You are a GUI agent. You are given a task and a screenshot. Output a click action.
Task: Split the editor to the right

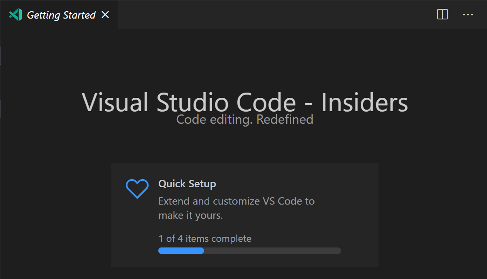pyautogui.click(x=442, y=15)
